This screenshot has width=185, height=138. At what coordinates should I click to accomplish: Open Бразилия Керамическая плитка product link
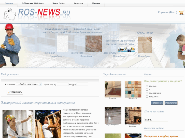click(x=87, y=31)
